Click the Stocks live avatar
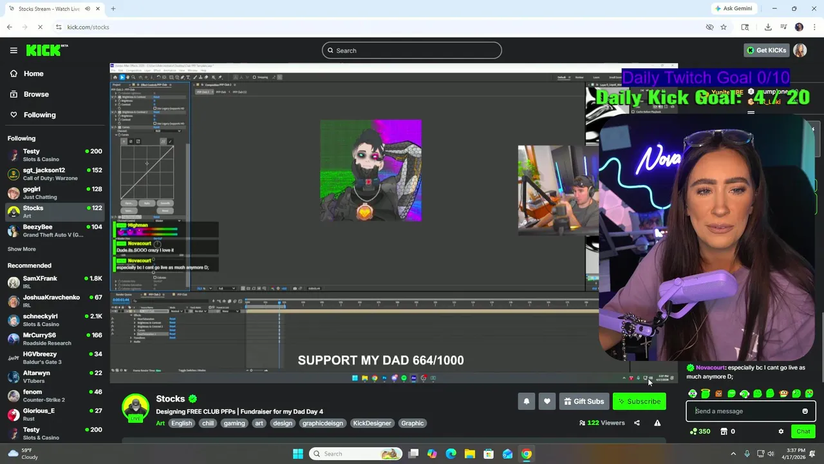Viewport: 824px width, 464px height. [x=136, y=407]
